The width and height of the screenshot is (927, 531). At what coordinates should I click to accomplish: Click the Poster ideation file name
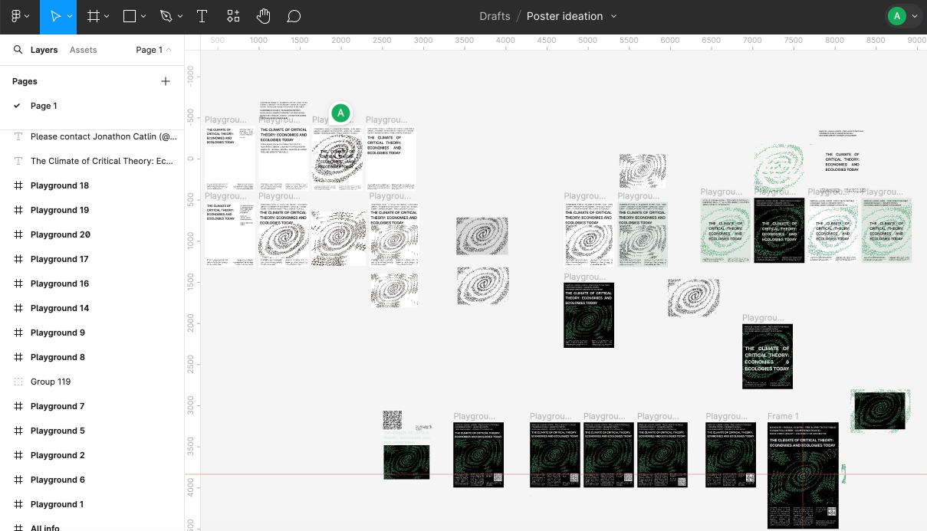[x=564, y=16]
